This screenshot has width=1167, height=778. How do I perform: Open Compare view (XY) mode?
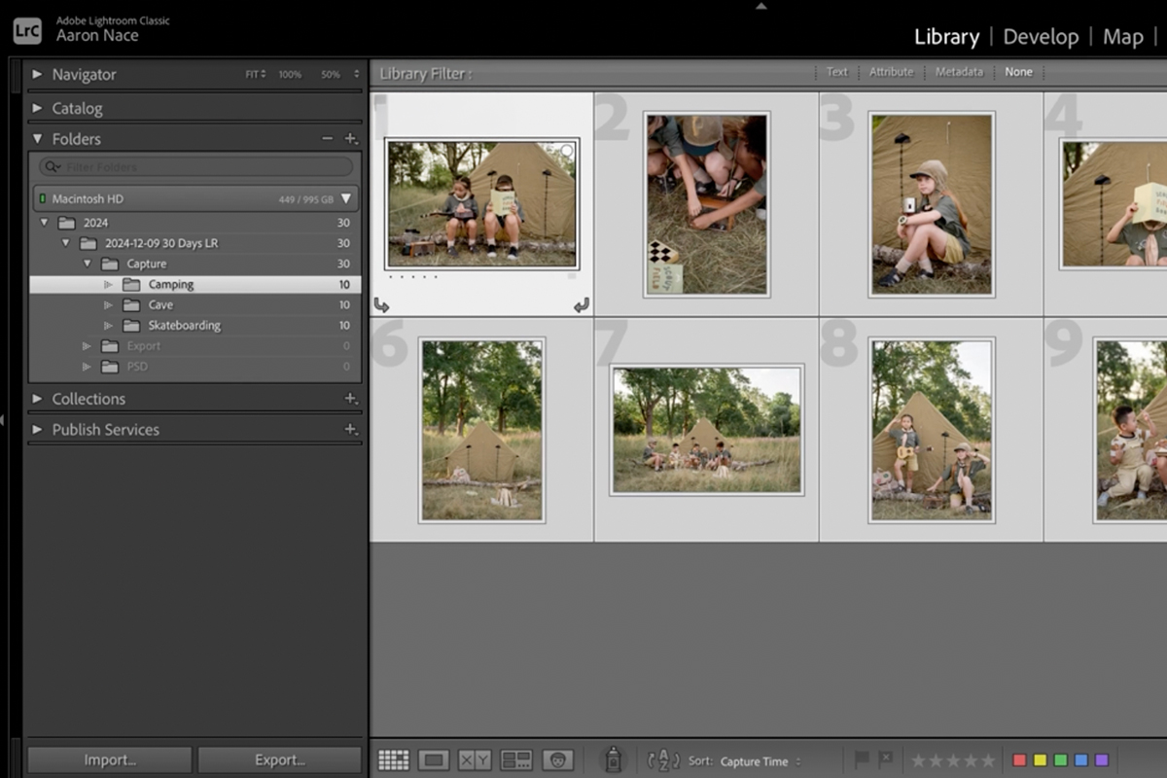click(x=475, y=760)
